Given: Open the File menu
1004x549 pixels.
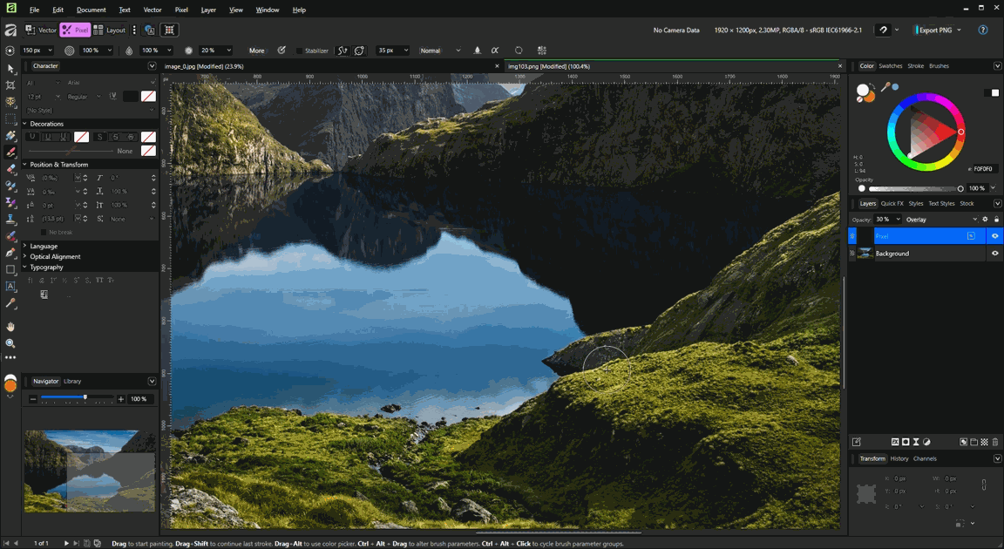Looking at the screenshot, I should 35,10.
